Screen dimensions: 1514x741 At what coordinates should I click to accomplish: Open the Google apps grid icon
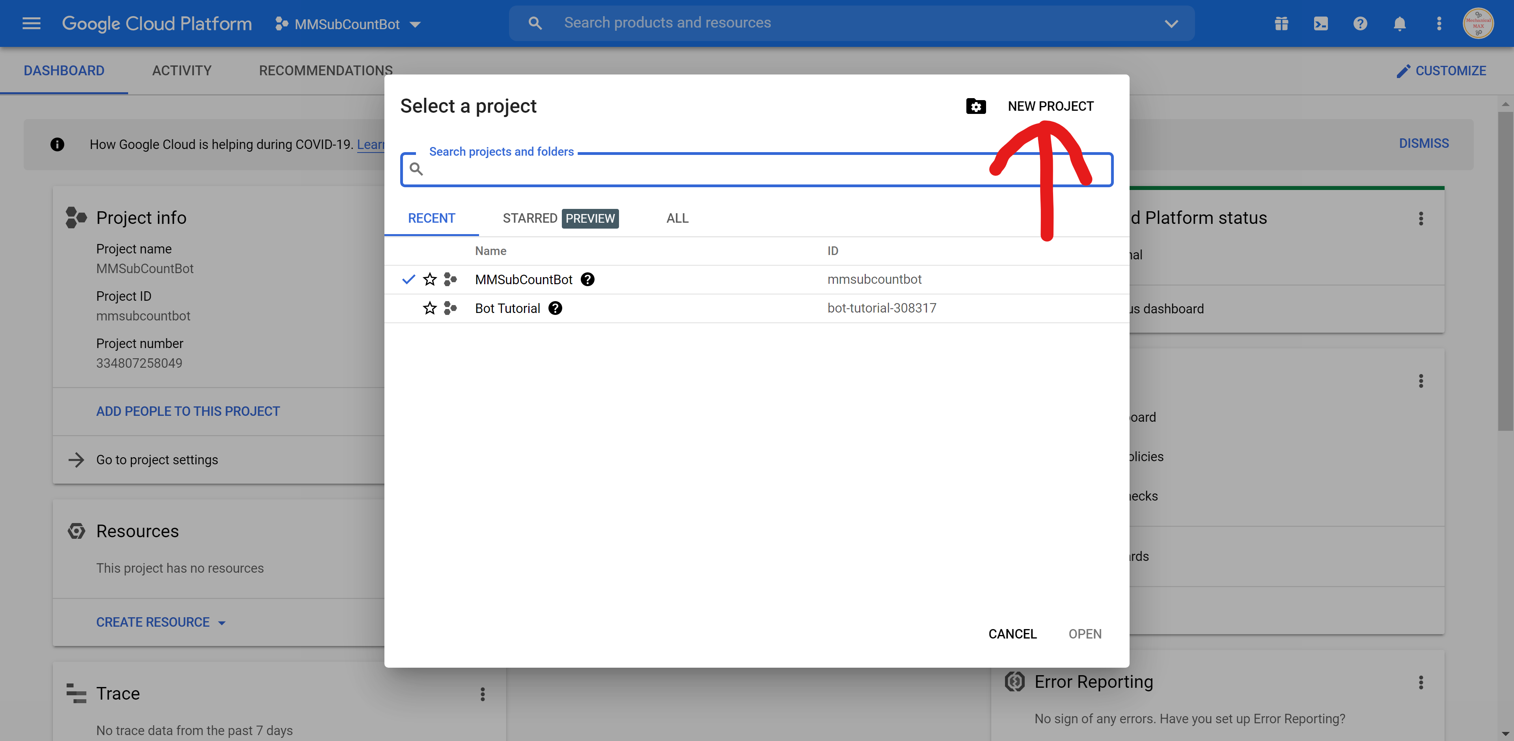(x=1281, y=24)
